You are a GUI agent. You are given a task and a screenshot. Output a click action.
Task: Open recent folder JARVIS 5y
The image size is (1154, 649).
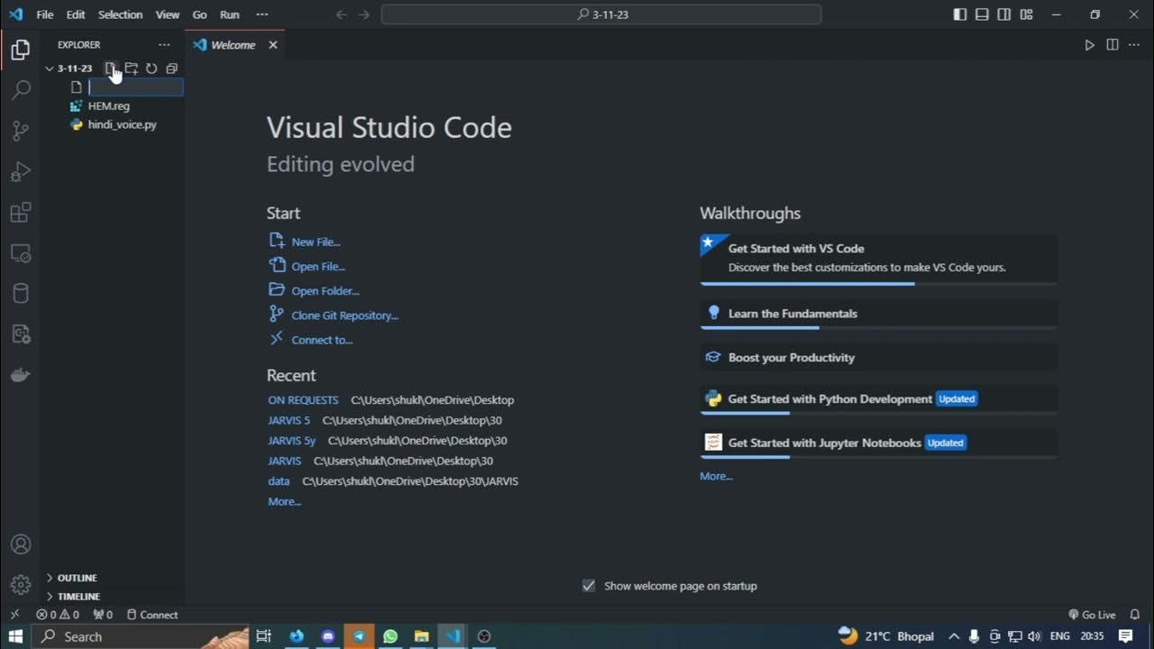pos(292,441)
